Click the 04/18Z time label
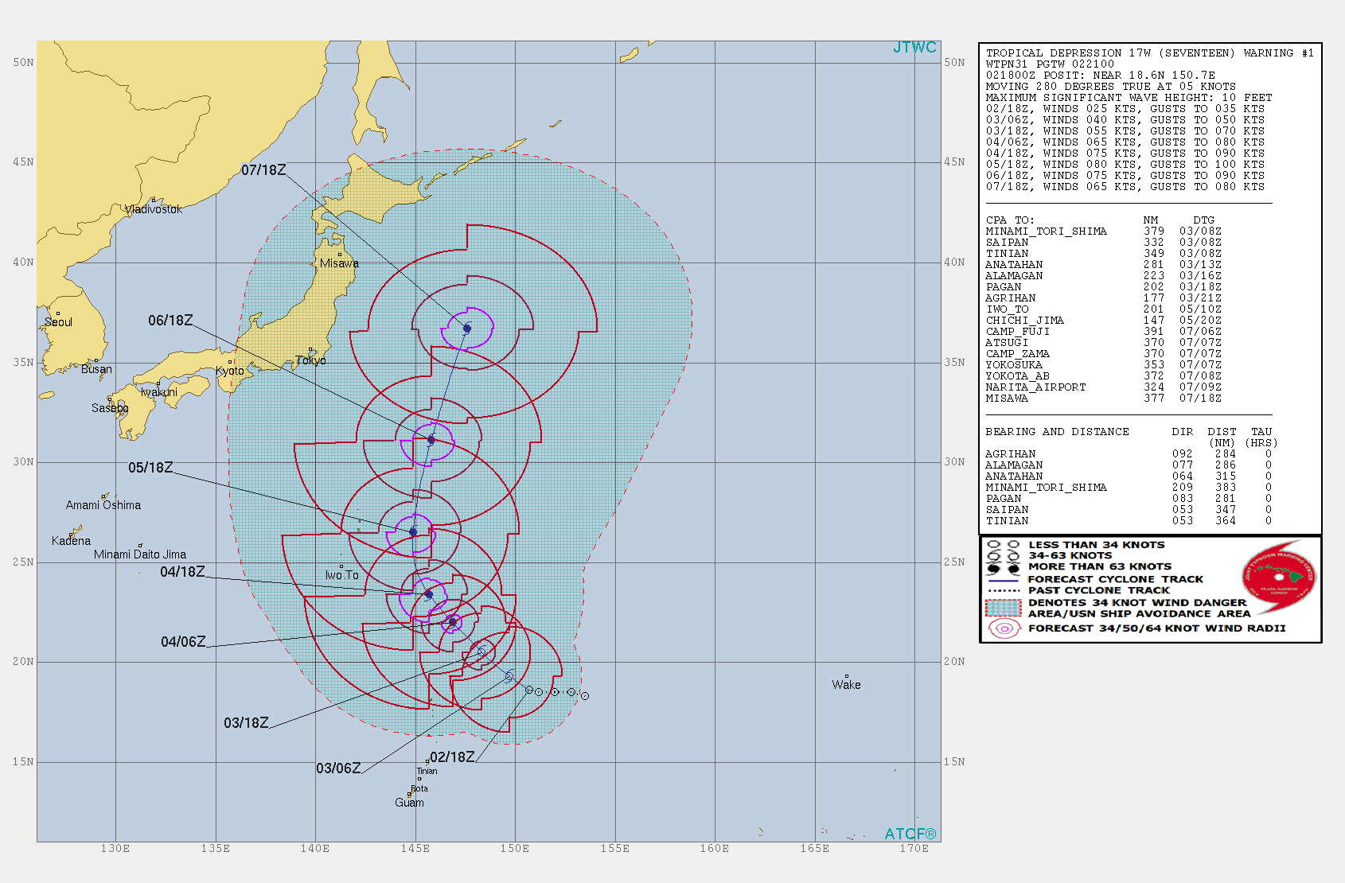The width and height of the screenshot is (1345, 883). [x=182, y=572]
